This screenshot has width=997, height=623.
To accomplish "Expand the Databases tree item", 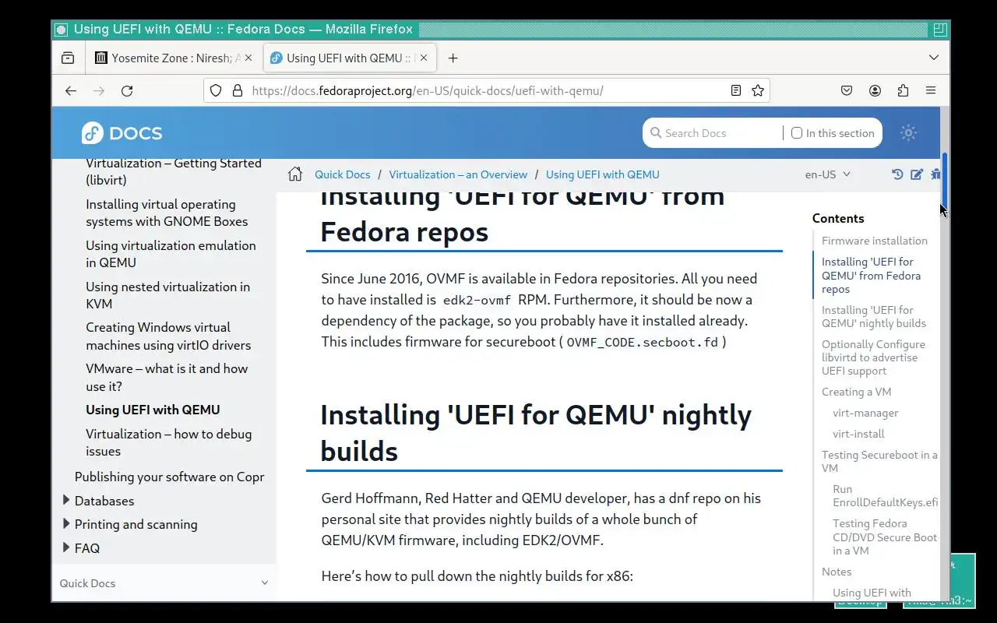I will coord(66,501).
